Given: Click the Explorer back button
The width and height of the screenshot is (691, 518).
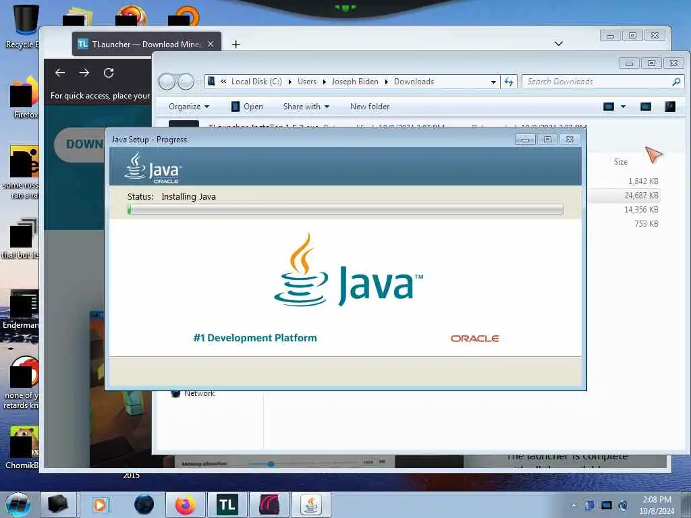Looking at the screenshot, I should 167,82.
